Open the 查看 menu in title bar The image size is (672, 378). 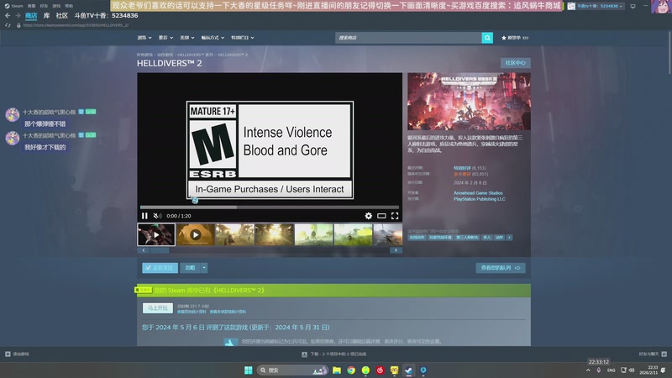click(31, 6)
